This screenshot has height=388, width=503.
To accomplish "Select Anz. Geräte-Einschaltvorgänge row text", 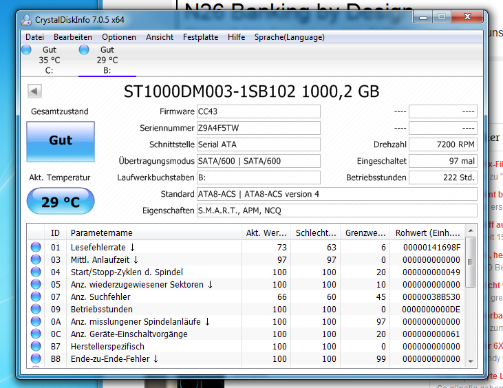I will [129, 334].
